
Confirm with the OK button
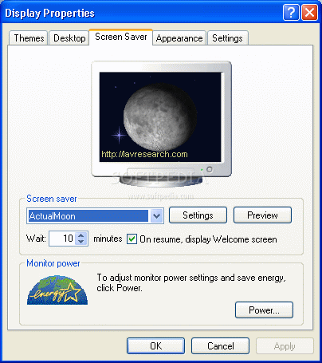155,346
